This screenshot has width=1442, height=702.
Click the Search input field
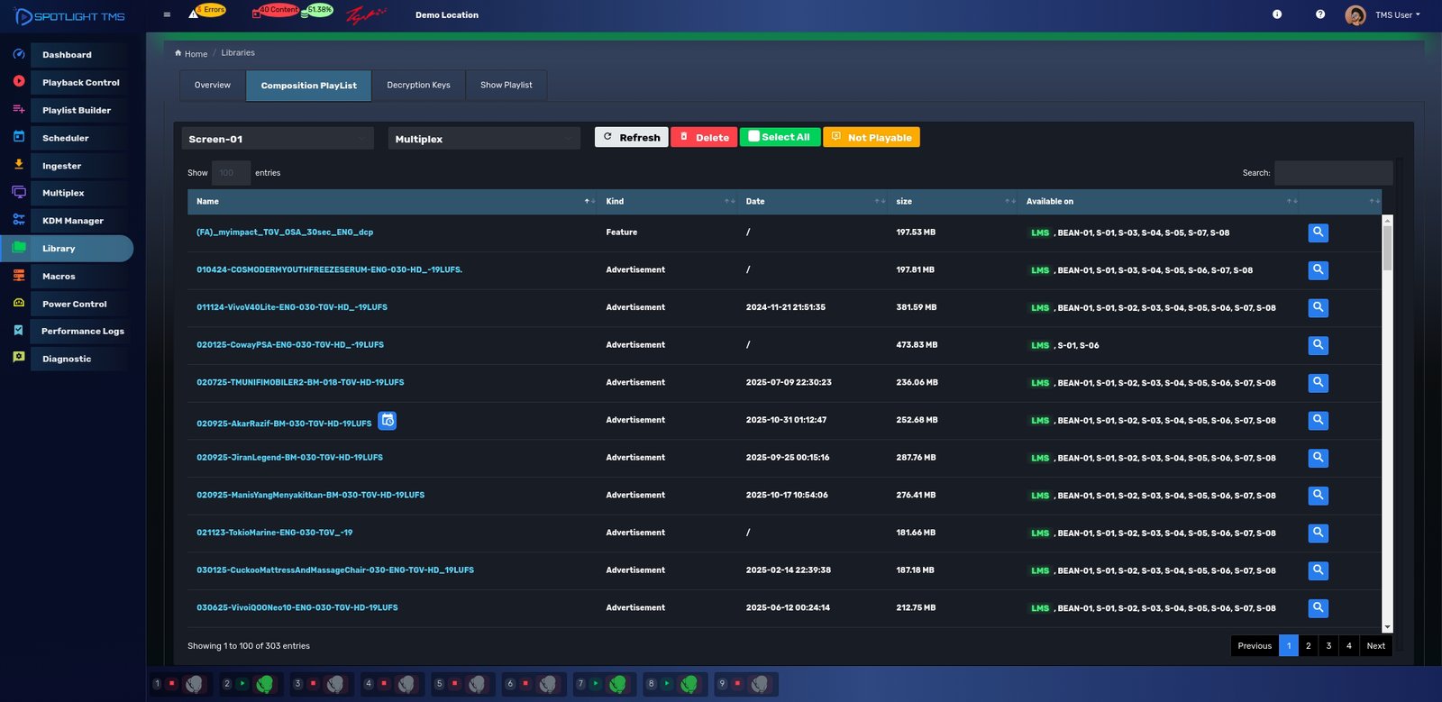click(x=1333, y=173)
